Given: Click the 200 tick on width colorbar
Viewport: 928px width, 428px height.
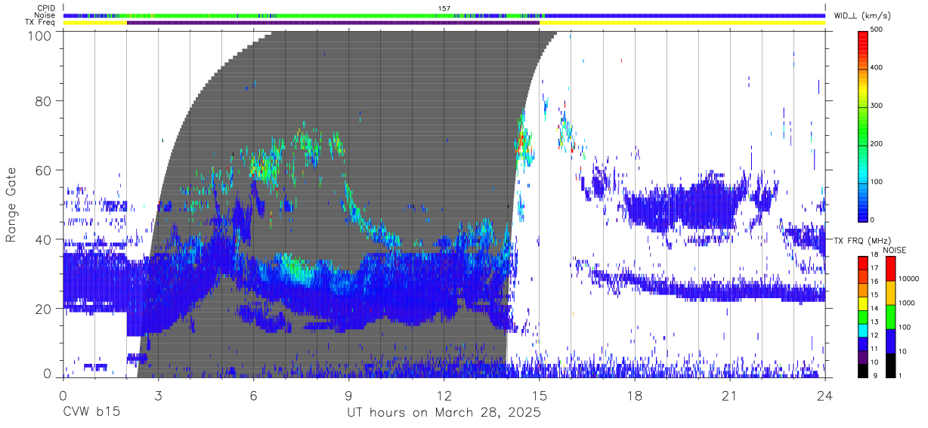Looking at the screenshot, I should click(877, 143).
